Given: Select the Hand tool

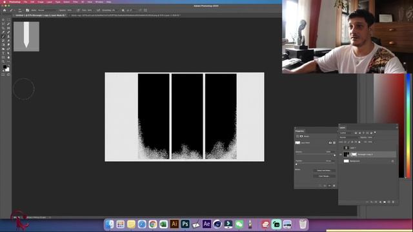Looking at the screenshot, I should coord(8,57).
